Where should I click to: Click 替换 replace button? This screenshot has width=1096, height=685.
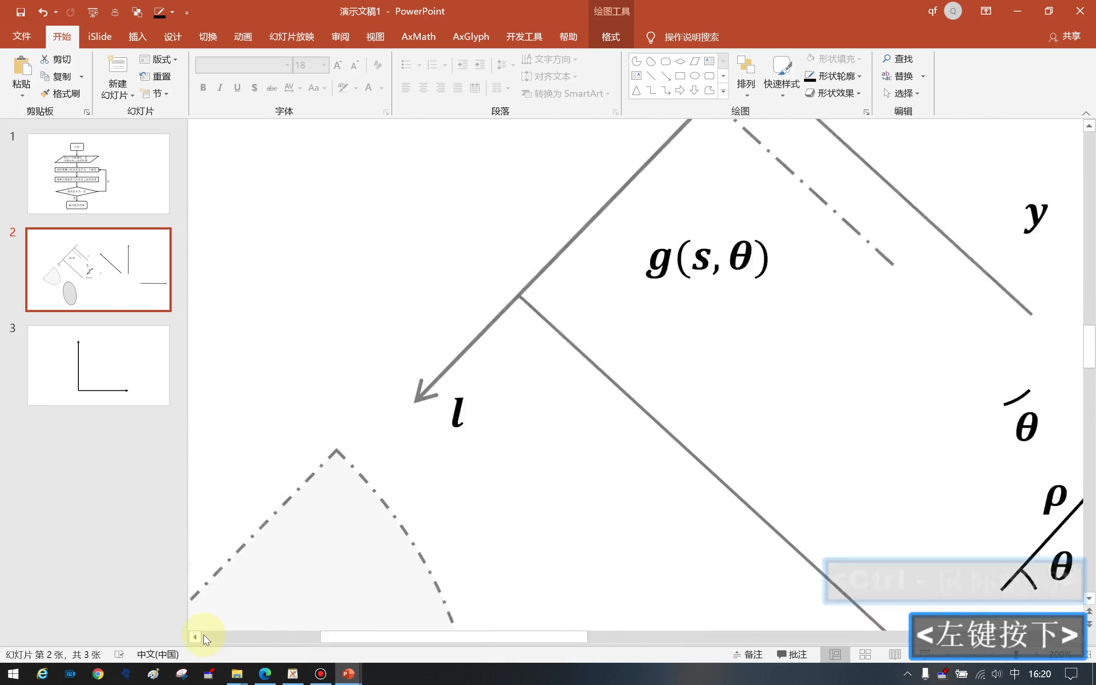897,76
